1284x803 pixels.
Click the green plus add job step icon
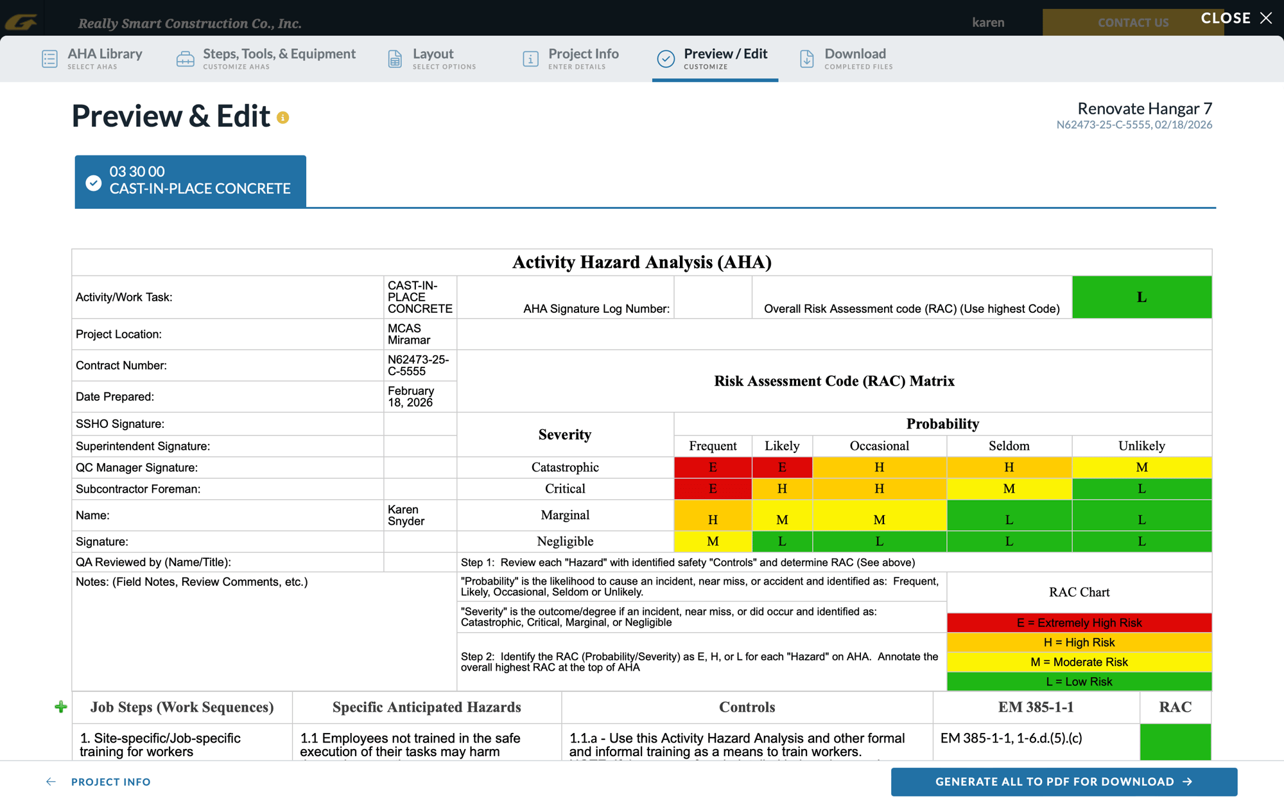[x=61, y=707]
